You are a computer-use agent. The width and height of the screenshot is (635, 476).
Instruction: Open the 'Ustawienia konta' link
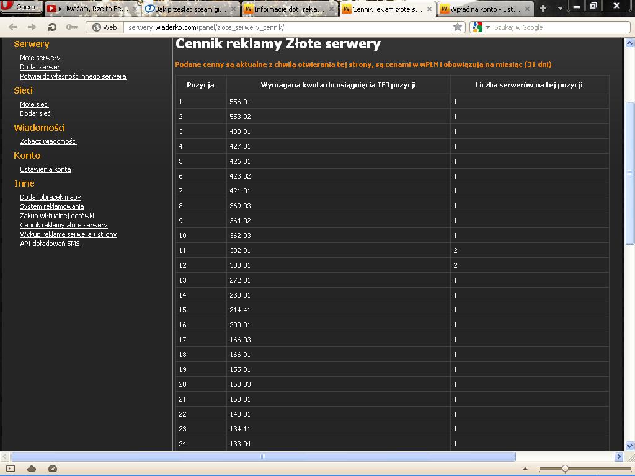pyautogui.click(x=45, y=170)
